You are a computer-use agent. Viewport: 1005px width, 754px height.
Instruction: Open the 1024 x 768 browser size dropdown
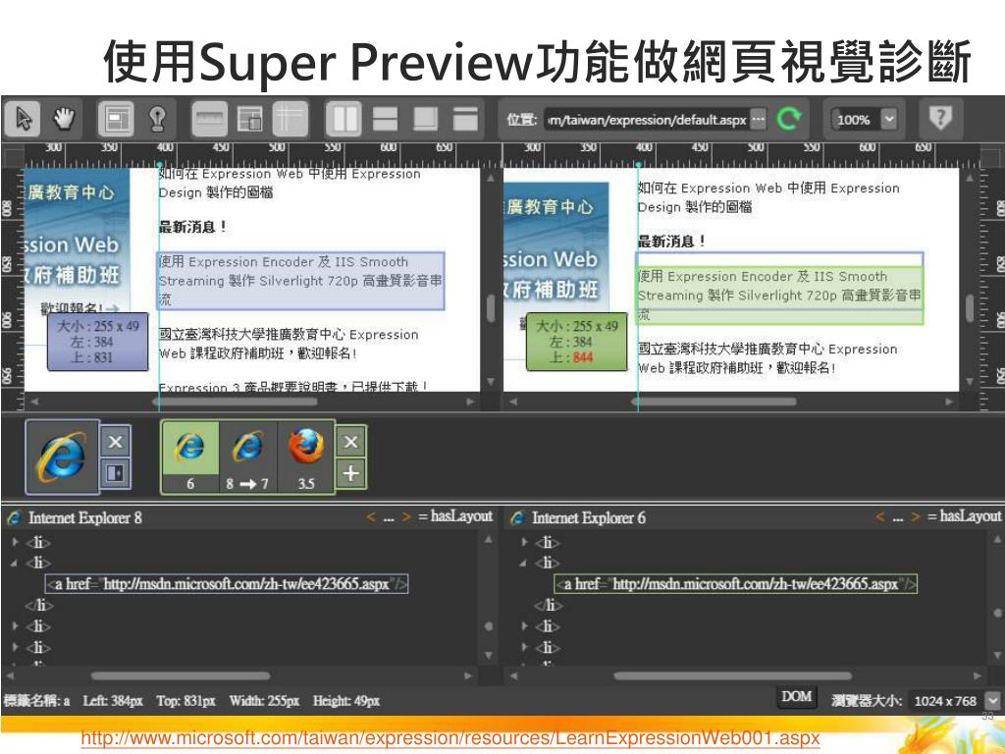(x=993, y=700)
